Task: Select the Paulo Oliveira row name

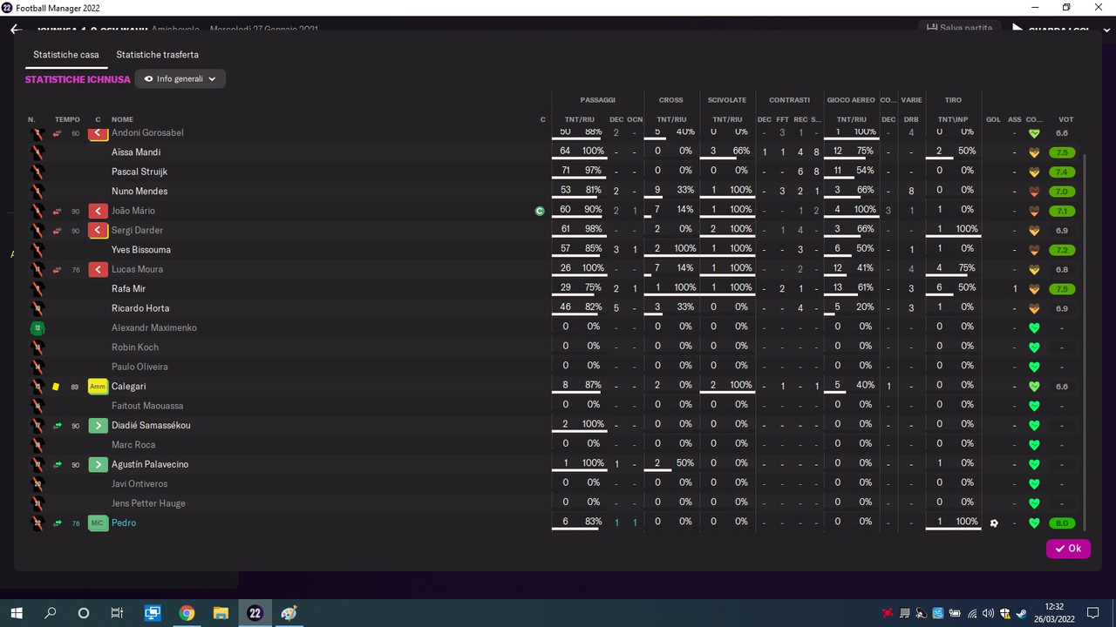Action: (x=139, y=367)
